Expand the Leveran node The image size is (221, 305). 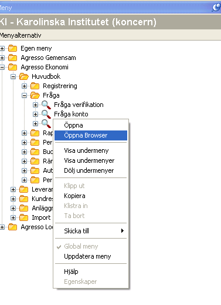pyautogui.click(x=13, y=189)
